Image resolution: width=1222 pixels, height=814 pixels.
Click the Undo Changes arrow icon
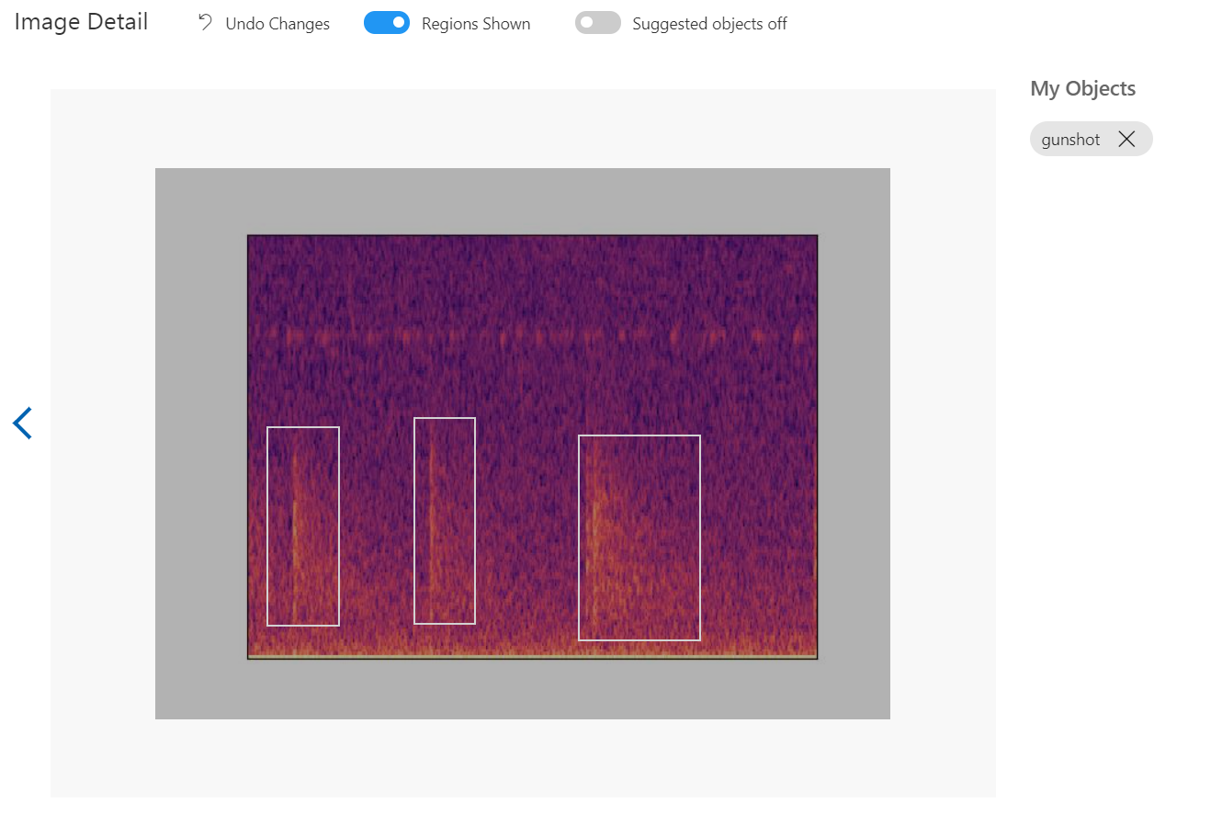point(205,23)
